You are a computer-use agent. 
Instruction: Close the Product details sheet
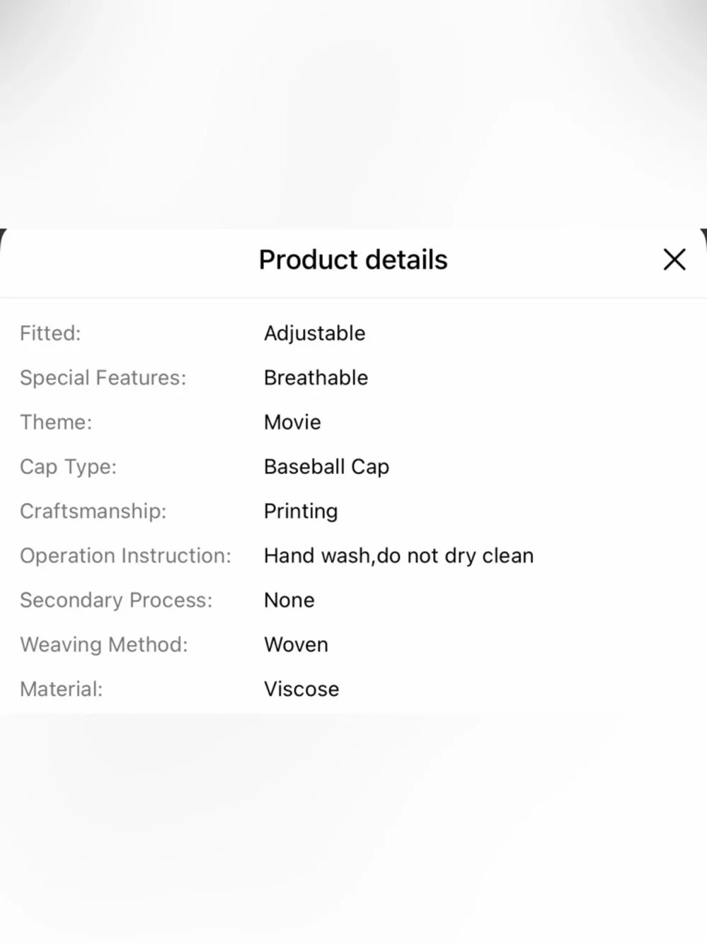tap(674, 260)
